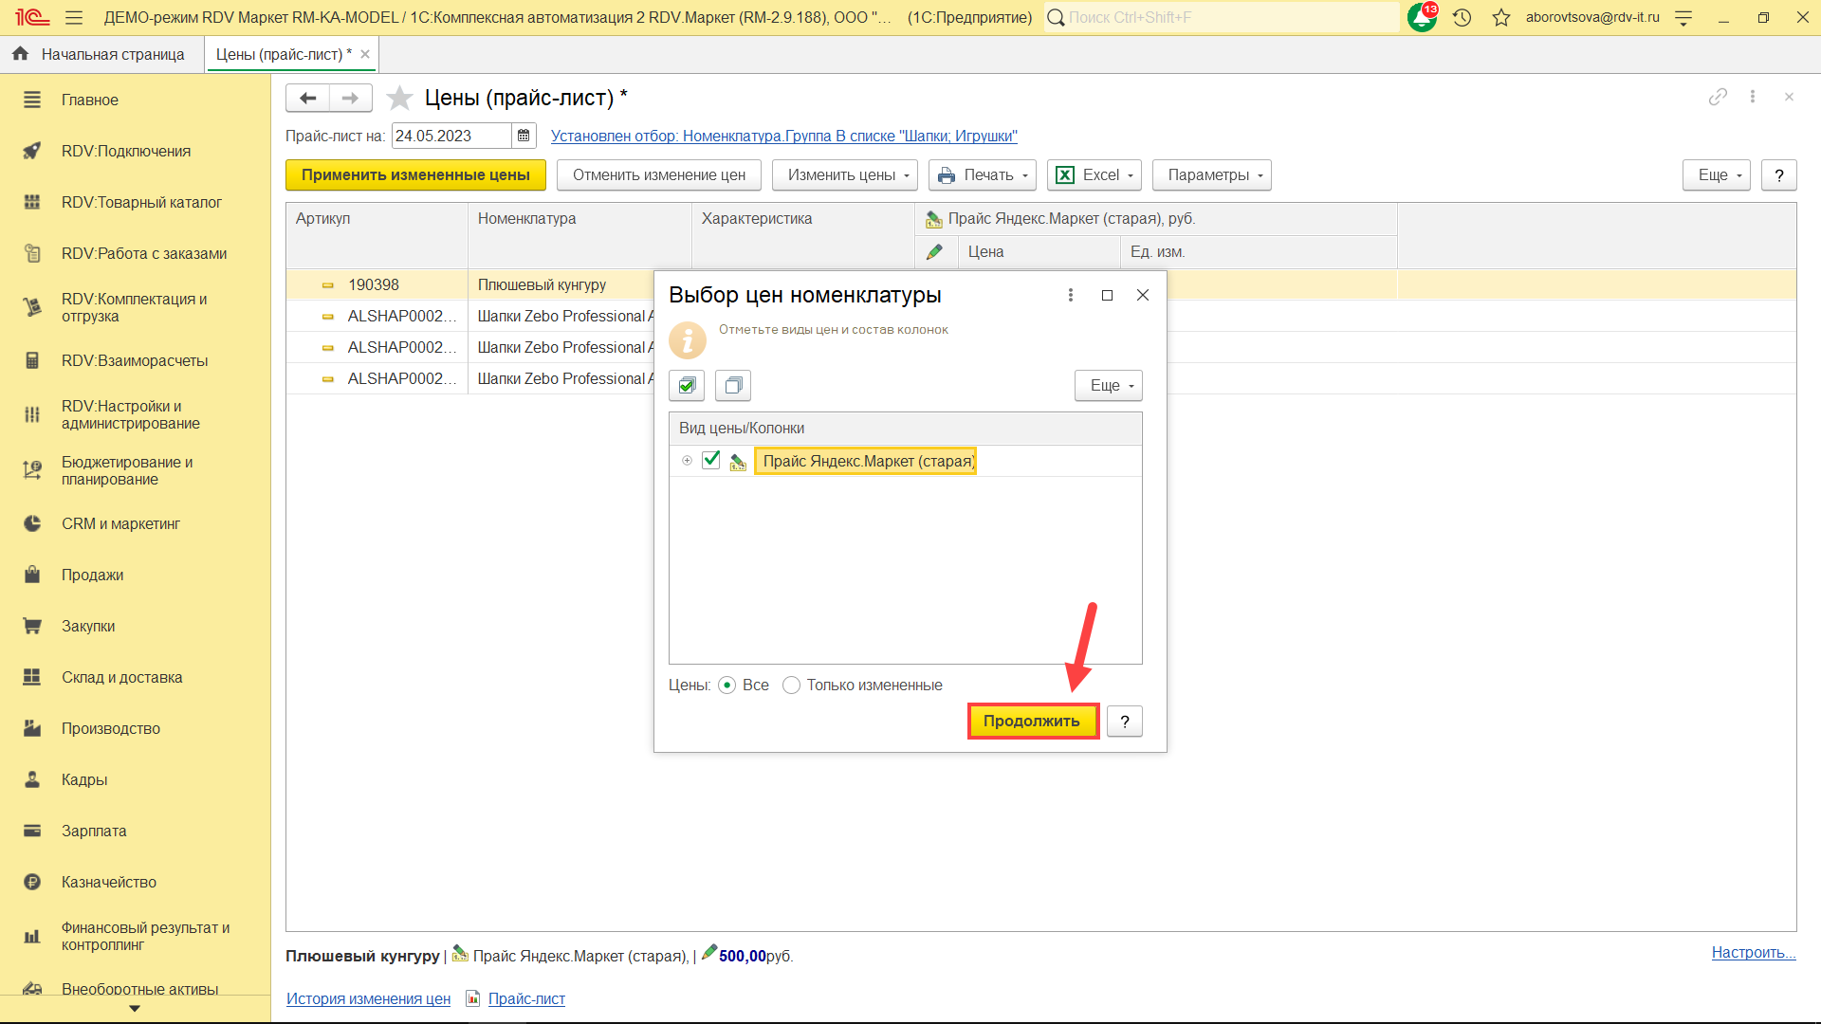Expand the Прайс Яндекс.Маркет tree row
1821x1024 pixels.
(x=687, y=461)
